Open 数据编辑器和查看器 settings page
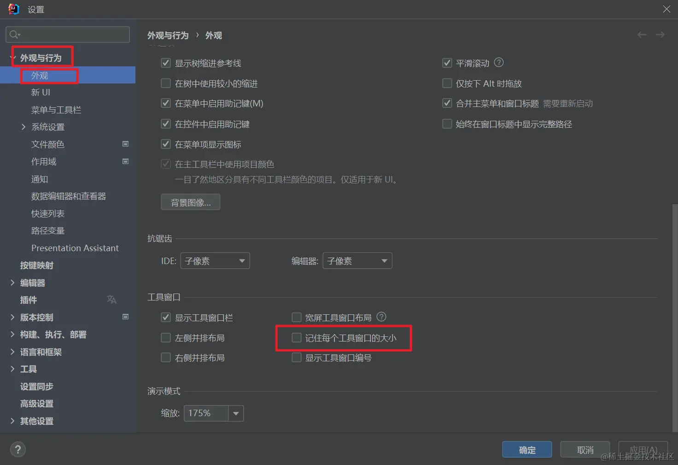The height and width of the screenshot is (465, 678). [x=68, y=196]
